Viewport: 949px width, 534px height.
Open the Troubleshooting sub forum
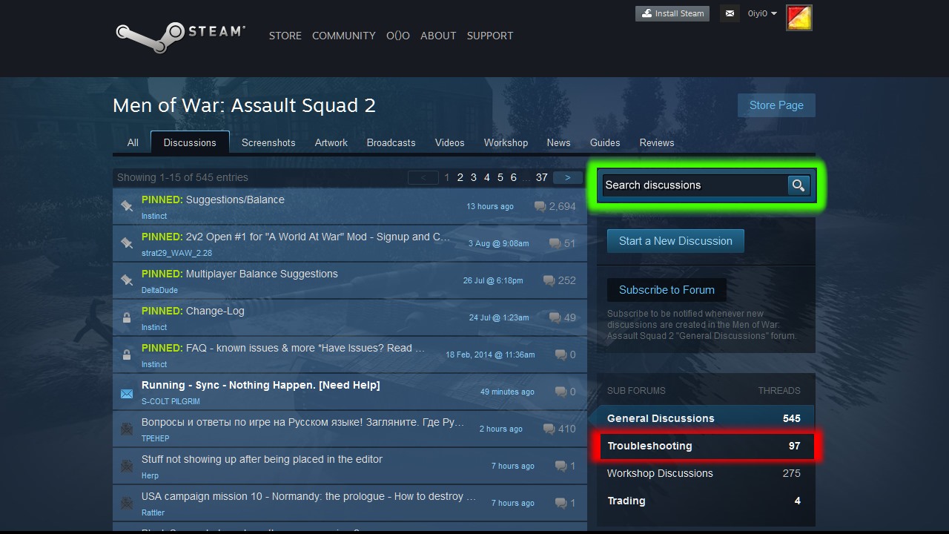705,446
